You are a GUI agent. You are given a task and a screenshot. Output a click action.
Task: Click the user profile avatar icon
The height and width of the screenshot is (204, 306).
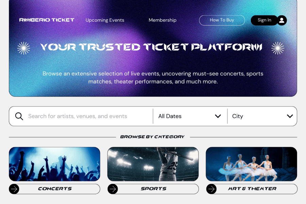tap(282, 20)
